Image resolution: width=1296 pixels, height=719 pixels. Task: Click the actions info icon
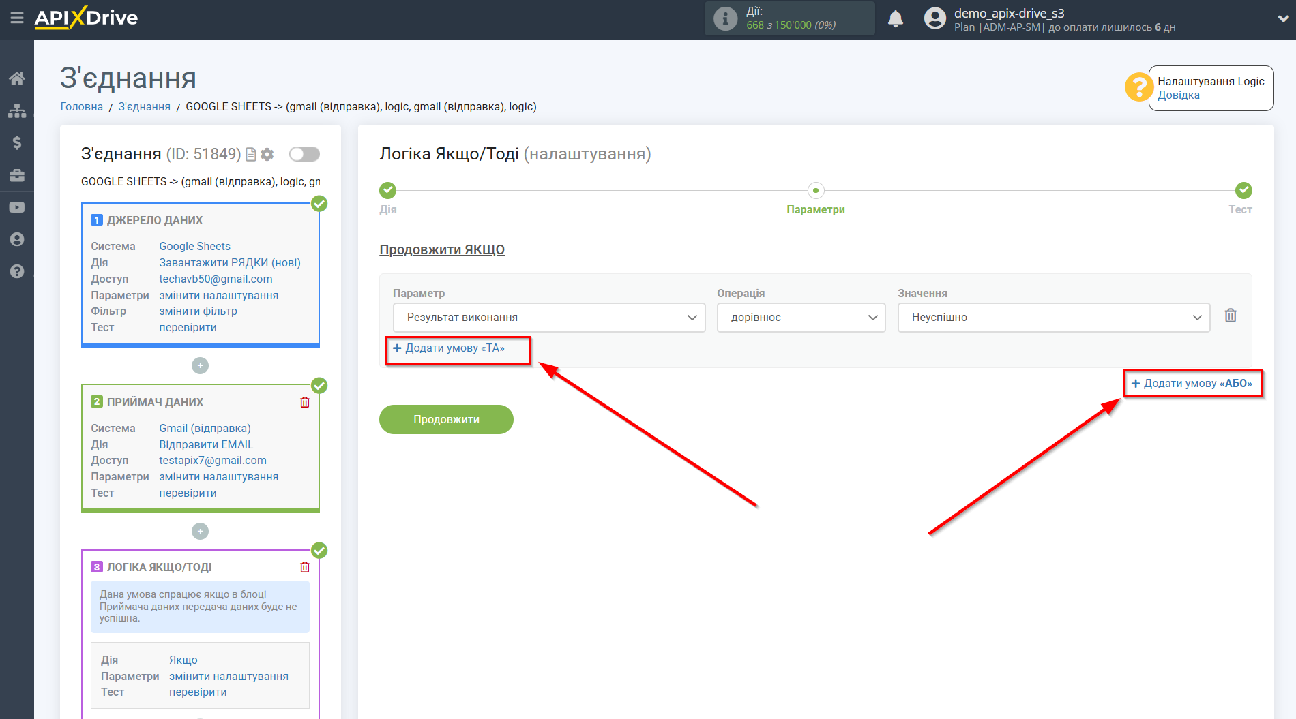725,18
